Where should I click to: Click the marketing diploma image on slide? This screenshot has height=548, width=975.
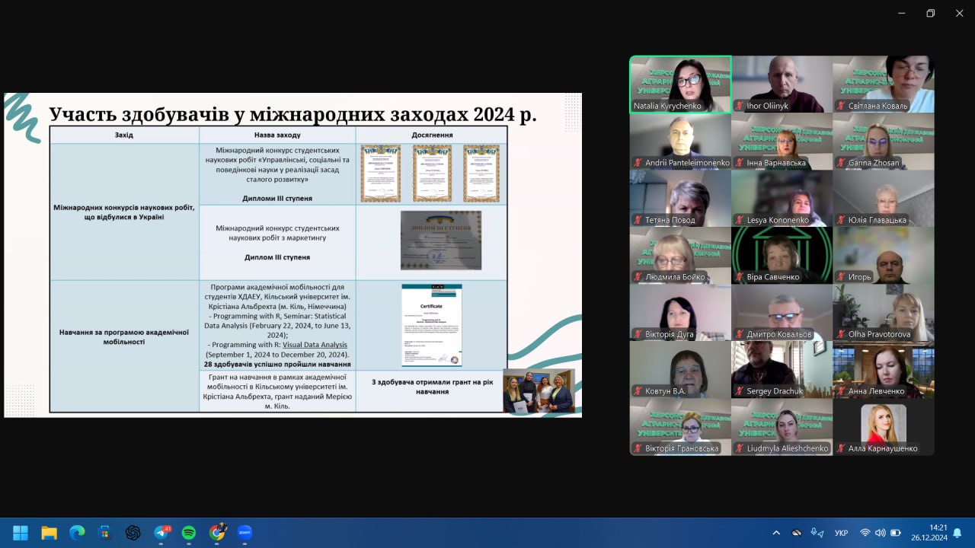(441, 240)
